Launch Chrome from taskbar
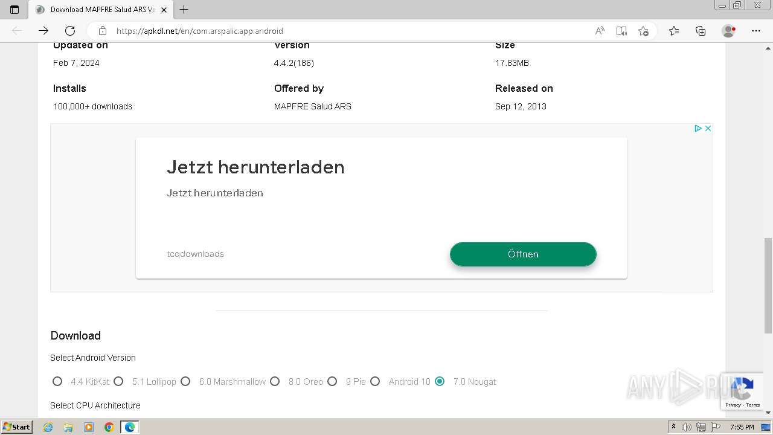773x435 pixels. coord(109,427)
